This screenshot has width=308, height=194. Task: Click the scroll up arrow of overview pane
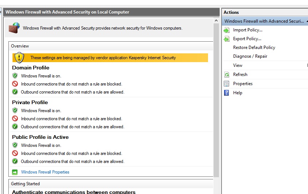(x=216, y=20)
